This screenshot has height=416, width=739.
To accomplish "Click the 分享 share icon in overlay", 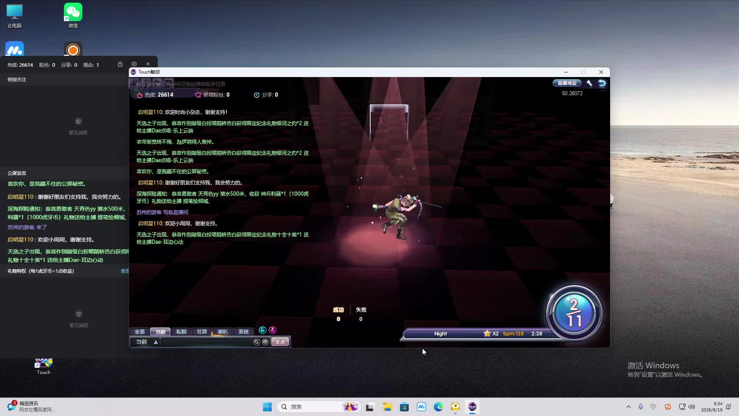I will click(257, 95).
